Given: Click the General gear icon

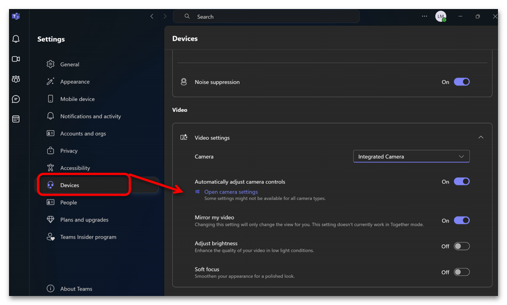Looking at the screenshot, I should pyautogui.click(x=51, y=64).
